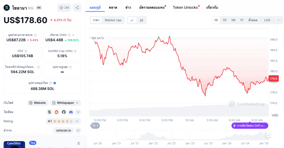Toggle LOG scale on chart
This screenshot has width=284, height=148.
coord(267,20)
